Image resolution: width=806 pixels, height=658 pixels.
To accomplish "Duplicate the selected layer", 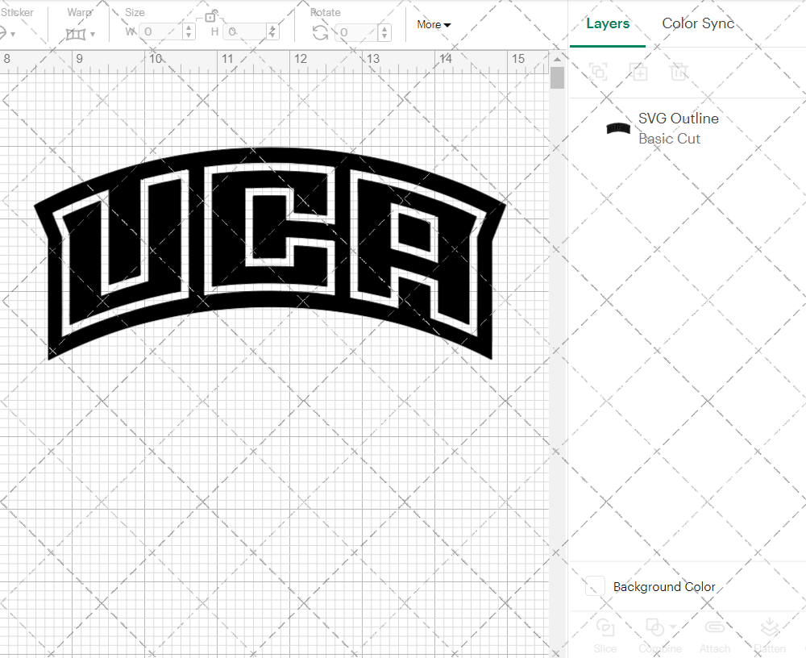I will (638, 72).
